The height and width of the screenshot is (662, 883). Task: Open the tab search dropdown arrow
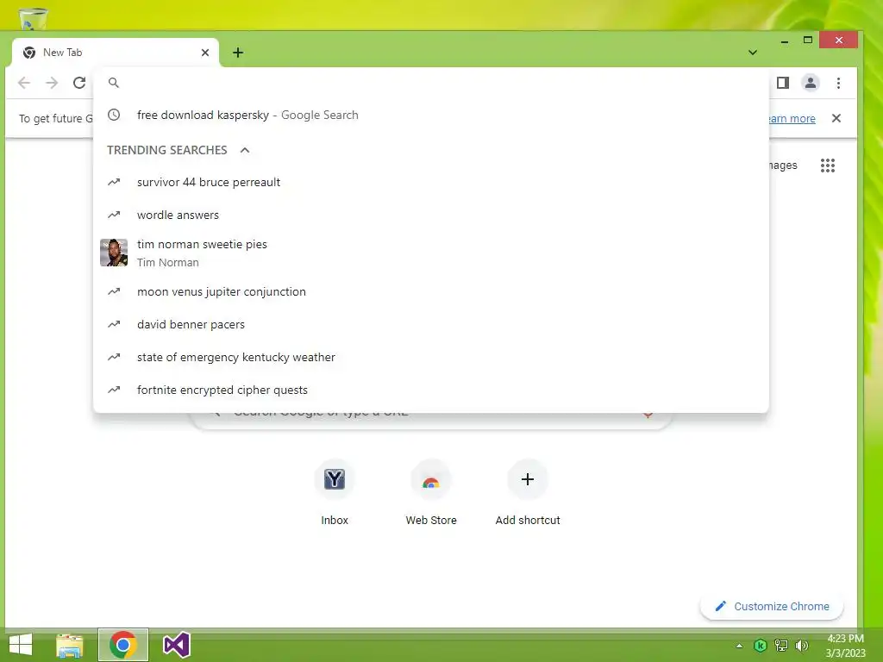753,53
